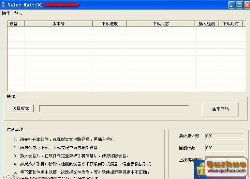250x179 pixels.
Task: Sort by 设备 column header
Action: coord(16,24)
